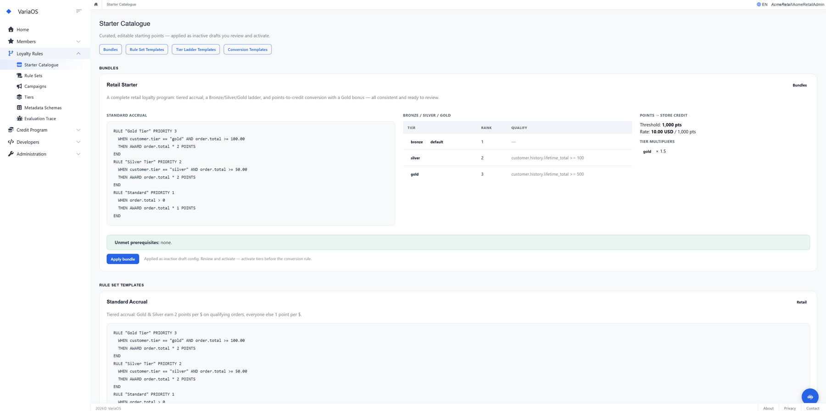Click the globe language icon
826x411 pixels.
(759, 5)
